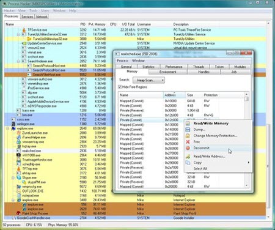Click the TuneUpUtilitiesApp32.exe icon
Screen dimensions: 275x230
(x=29, y=39)
